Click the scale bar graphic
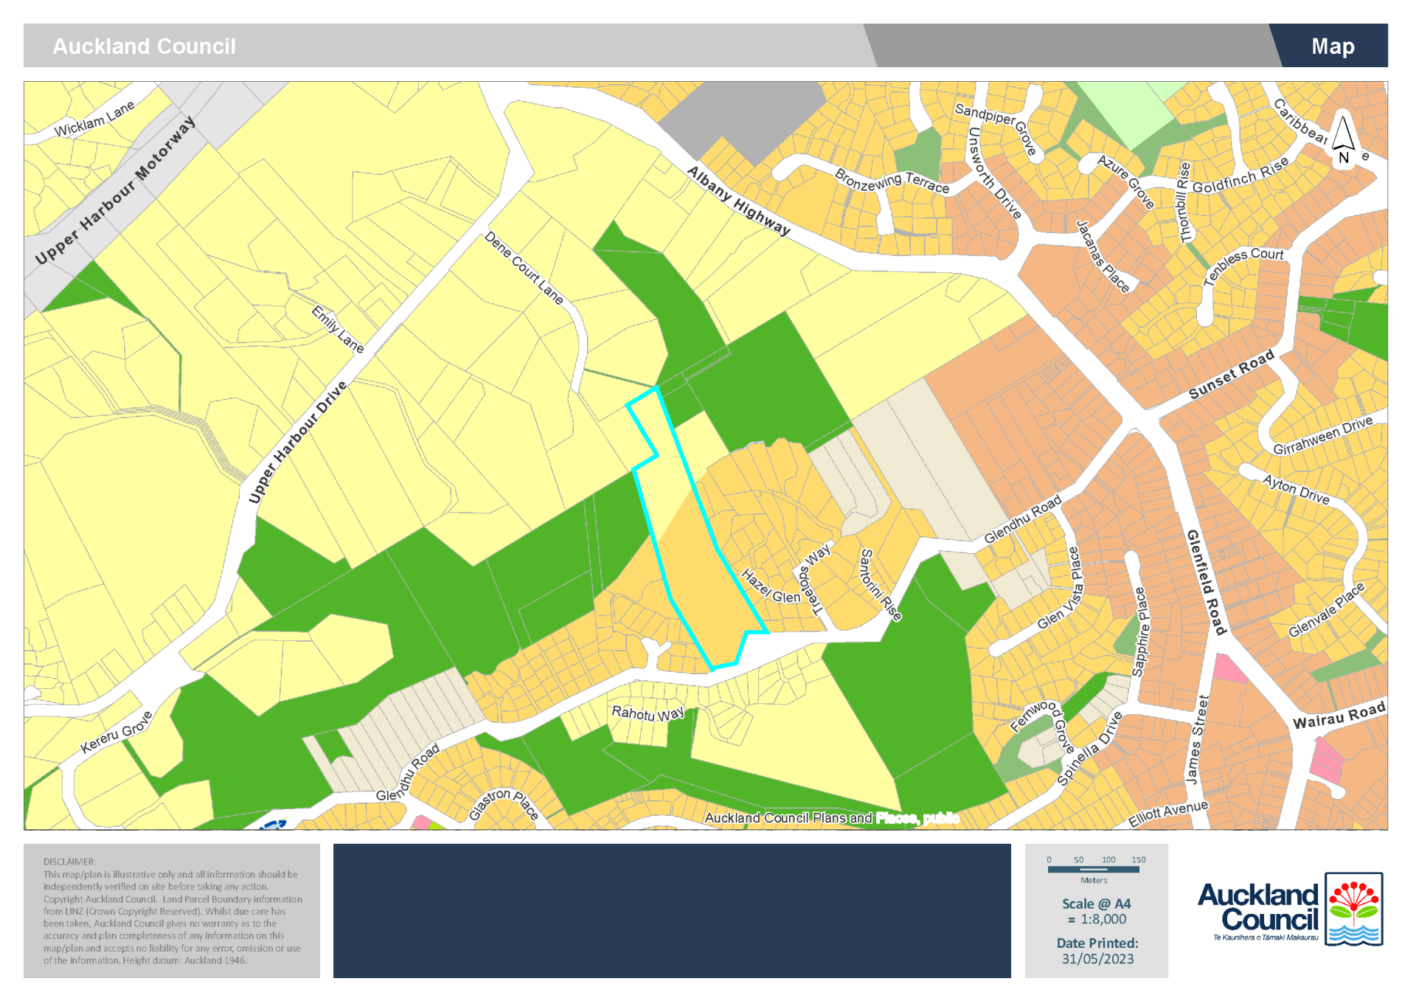Screen dimensions: 1416x1001 click(x=1093, y=869)
